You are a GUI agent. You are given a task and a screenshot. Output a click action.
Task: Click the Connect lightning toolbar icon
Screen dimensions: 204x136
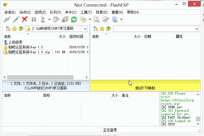click(7, 20)
